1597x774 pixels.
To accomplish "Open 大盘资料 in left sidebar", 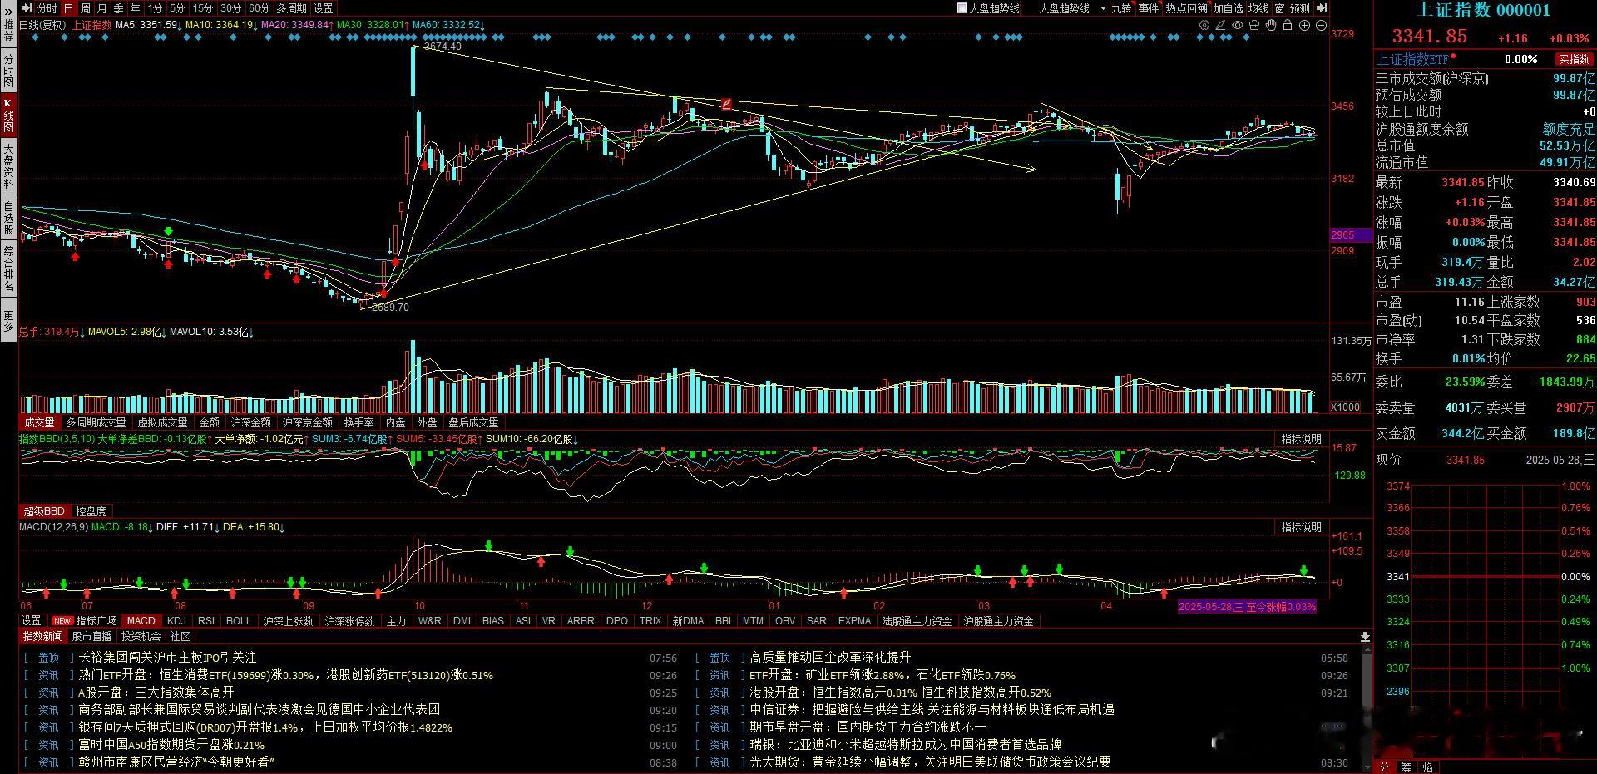I will point(8,166).
